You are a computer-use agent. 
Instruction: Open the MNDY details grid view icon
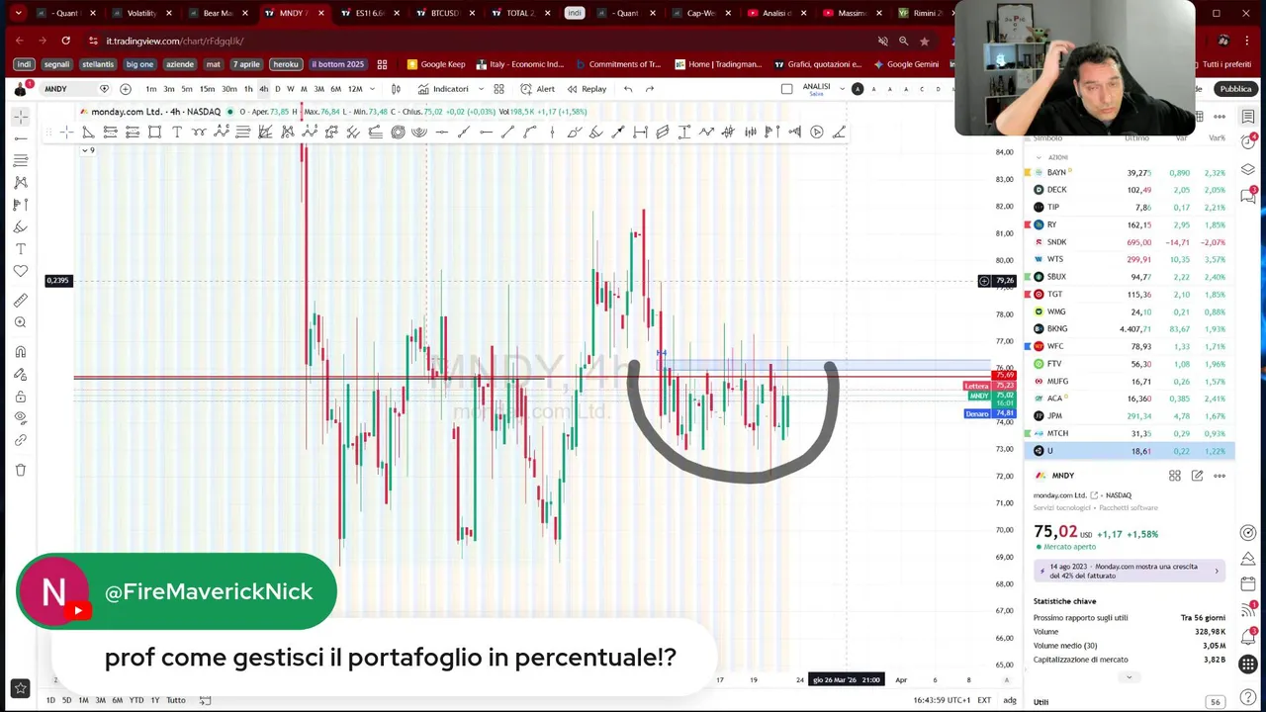click(x=1175, y=476)
